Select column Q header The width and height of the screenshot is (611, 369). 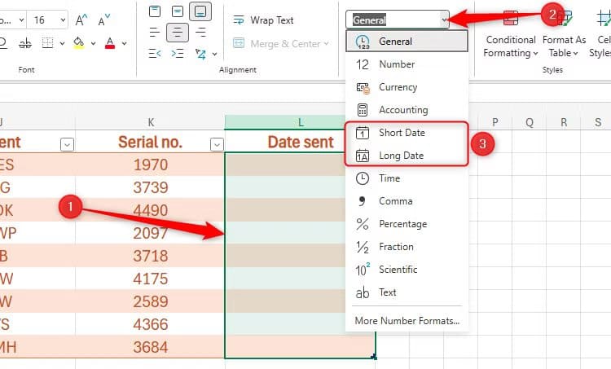tap(530, 122)
